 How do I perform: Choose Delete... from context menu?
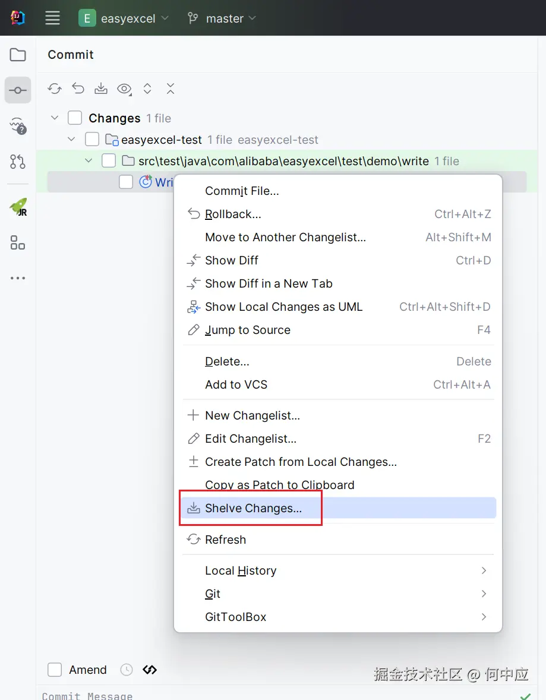(x=339, y=362)
